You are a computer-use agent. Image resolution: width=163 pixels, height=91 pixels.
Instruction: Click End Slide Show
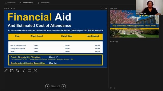click(45, 3)
